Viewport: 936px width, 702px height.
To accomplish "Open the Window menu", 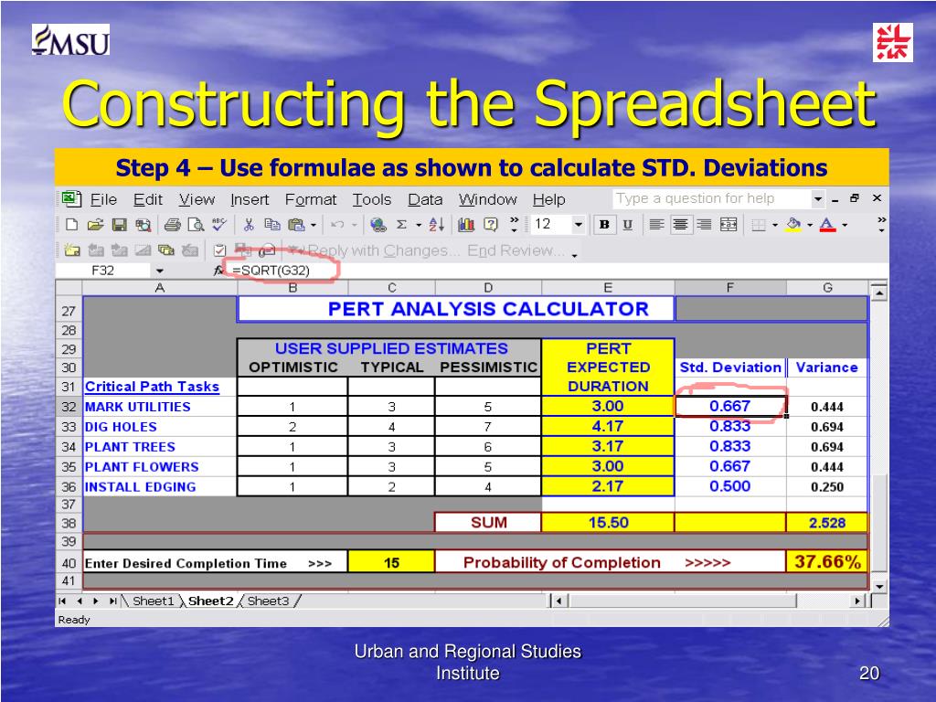I will [x=488, y=199].
